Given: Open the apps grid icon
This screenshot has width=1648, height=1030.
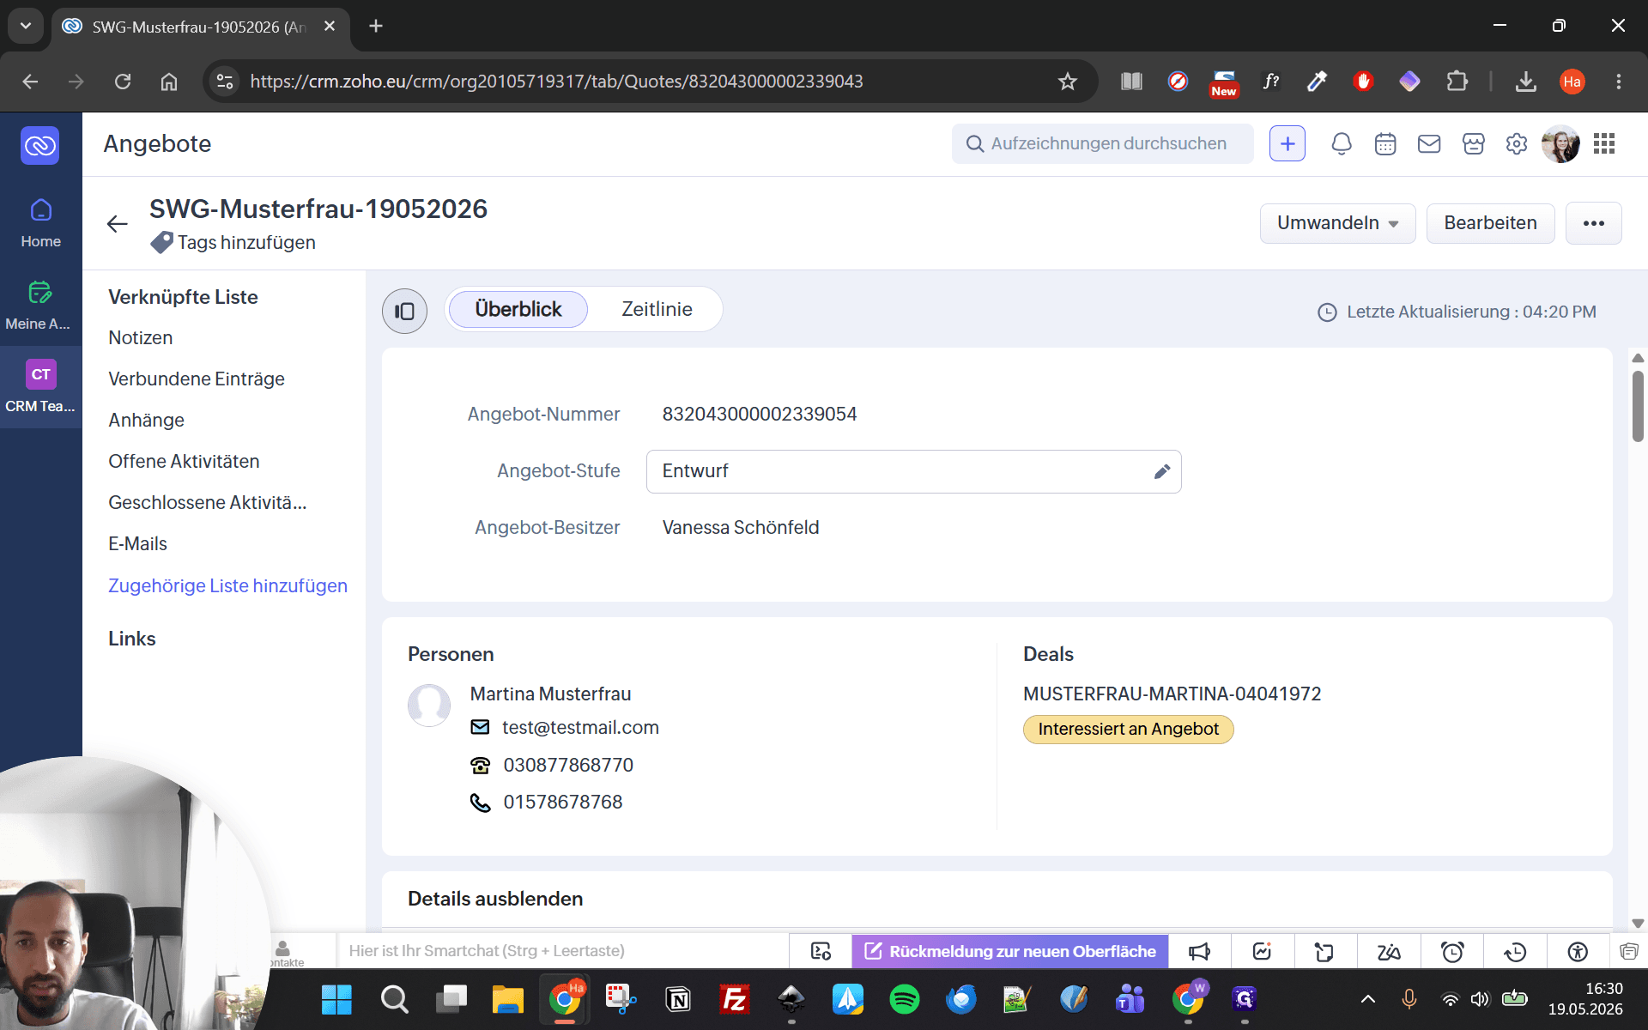Looking at the screenshot, I should [x=1604, y=144].
